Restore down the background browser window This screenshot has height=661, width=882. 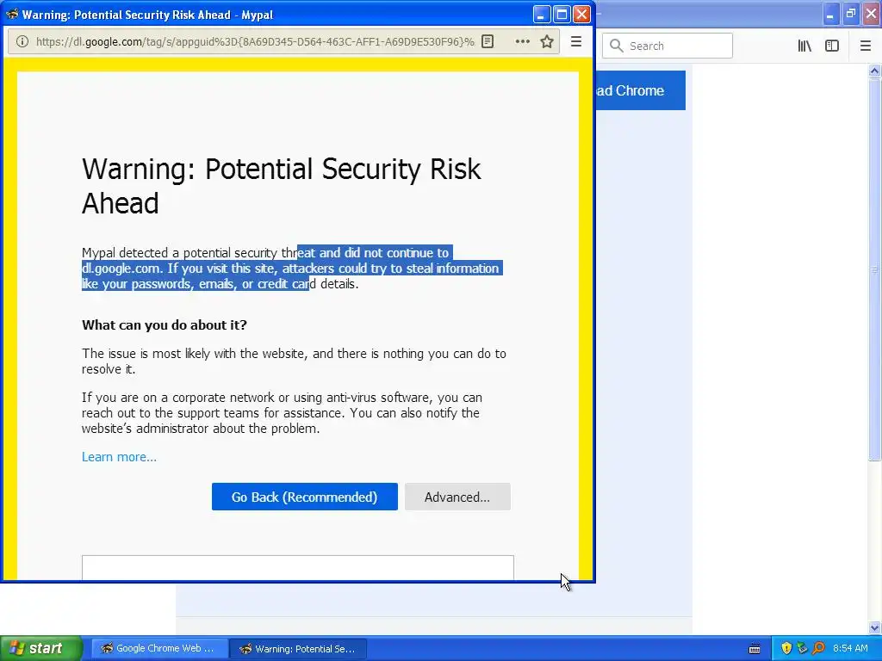coord(851,14)
